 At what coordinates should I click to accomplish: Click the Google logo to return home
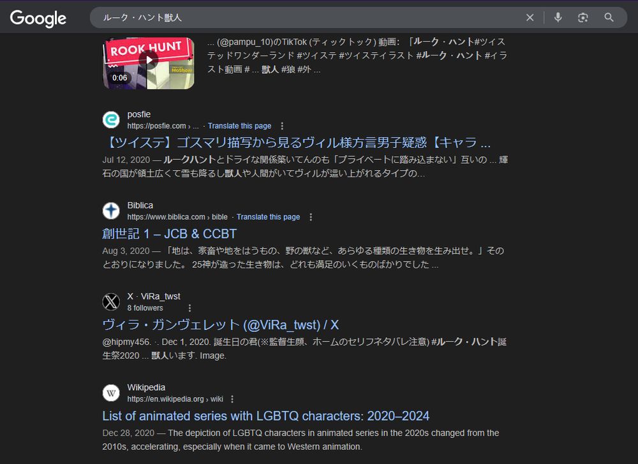tap(38, 18)
